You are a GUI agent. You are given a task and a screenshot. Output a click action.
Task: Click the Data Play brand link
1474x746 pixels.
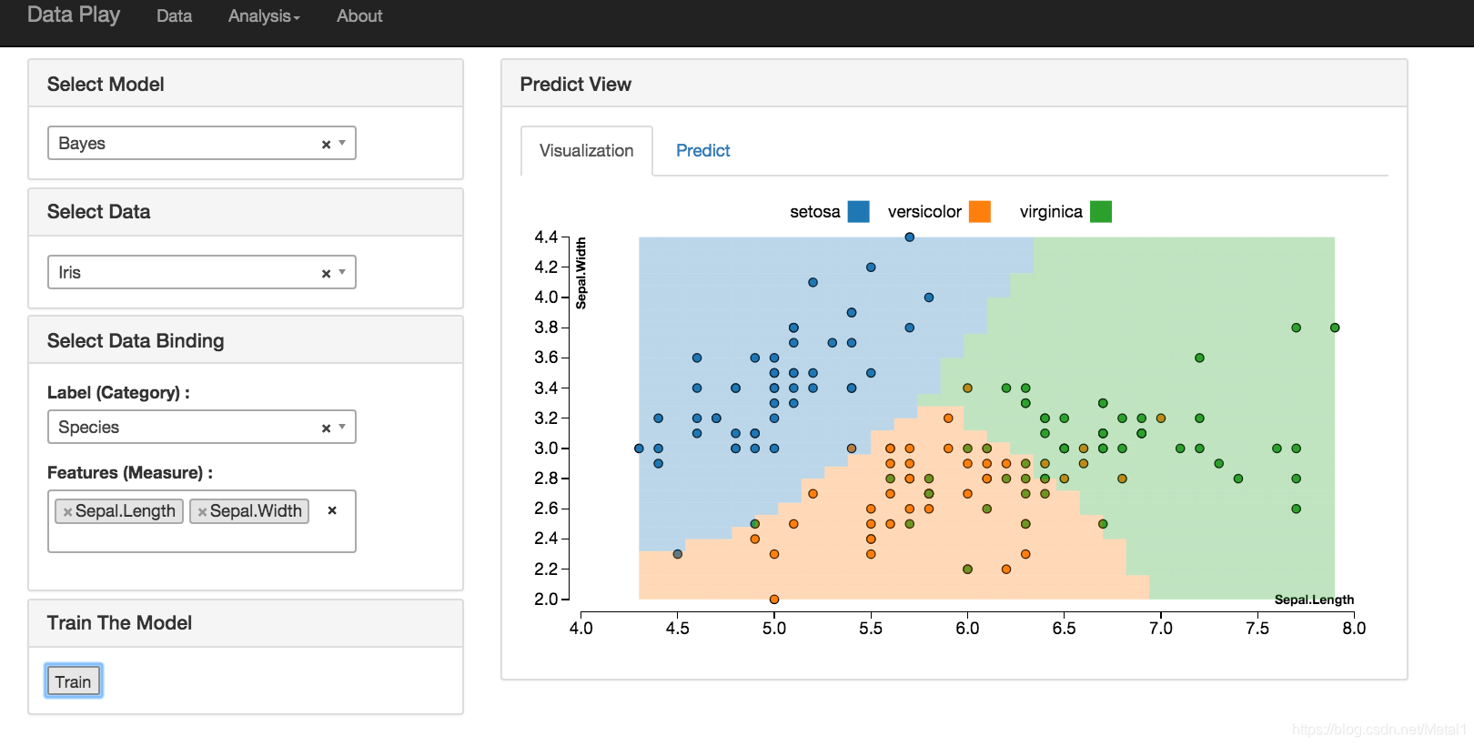click(74, 15)
